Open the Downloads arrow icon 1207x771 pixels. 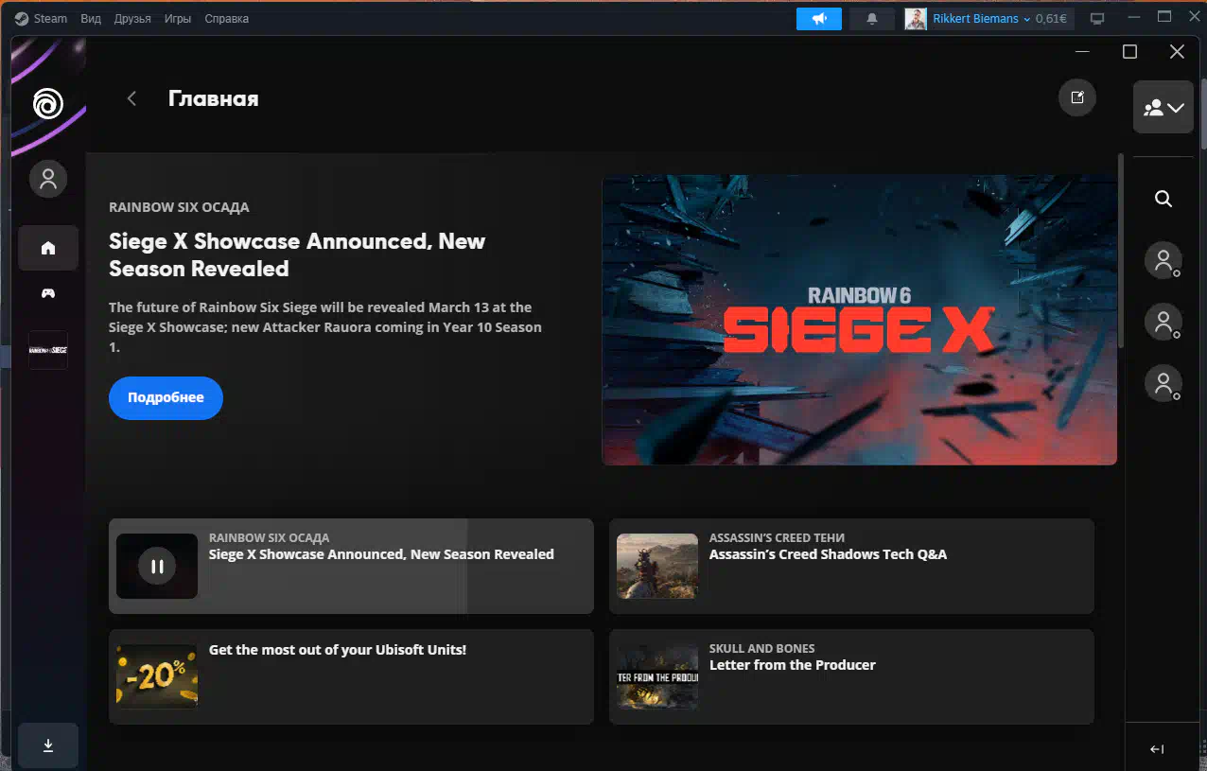coord(48,745)
